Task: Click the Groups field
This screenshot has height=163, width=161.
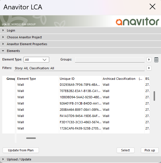Action: pyautogui.click(x=110, y=60)
